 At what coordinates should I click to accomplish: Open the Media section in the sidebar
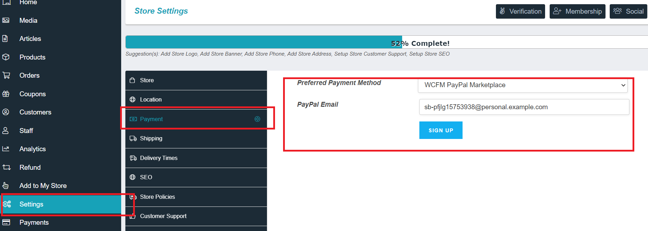point(6,20)
